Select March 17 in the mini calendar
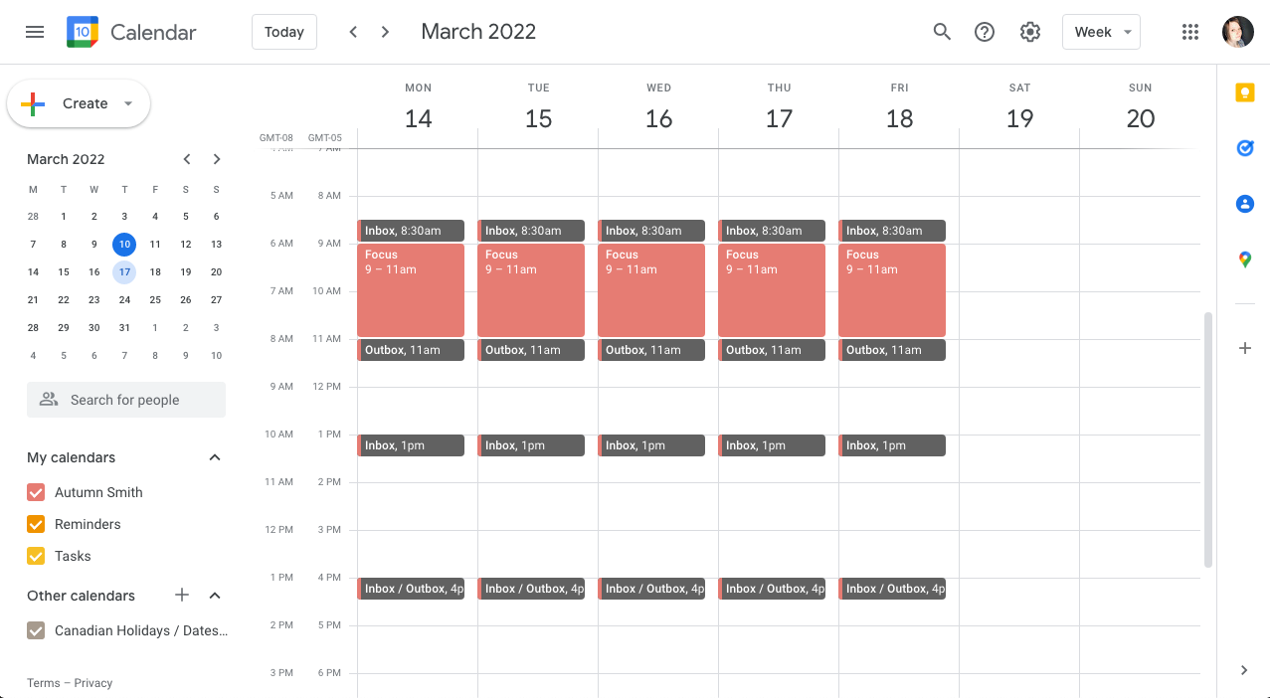The height and width of the screenshot is (698, 1270). pyautogui.click(x=124, y=271)
